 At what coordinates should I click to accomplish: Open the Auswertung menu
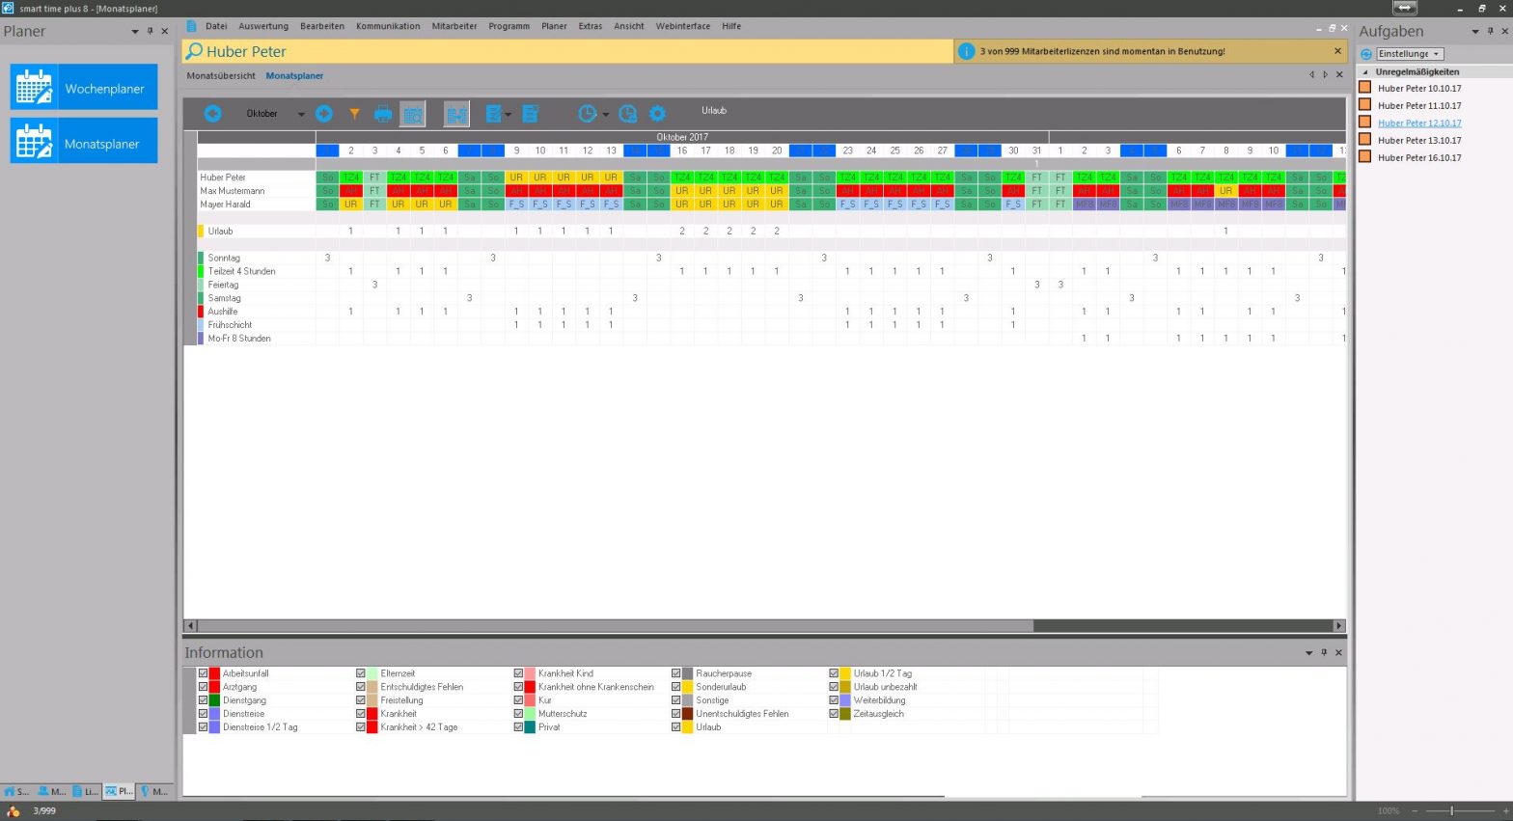click(263, 26)
